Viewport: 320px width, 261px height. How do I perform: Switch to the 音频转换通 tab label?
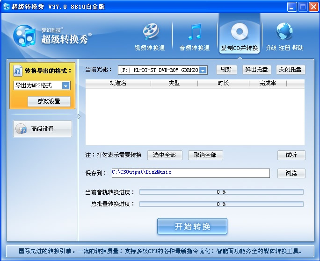[195, 48]
